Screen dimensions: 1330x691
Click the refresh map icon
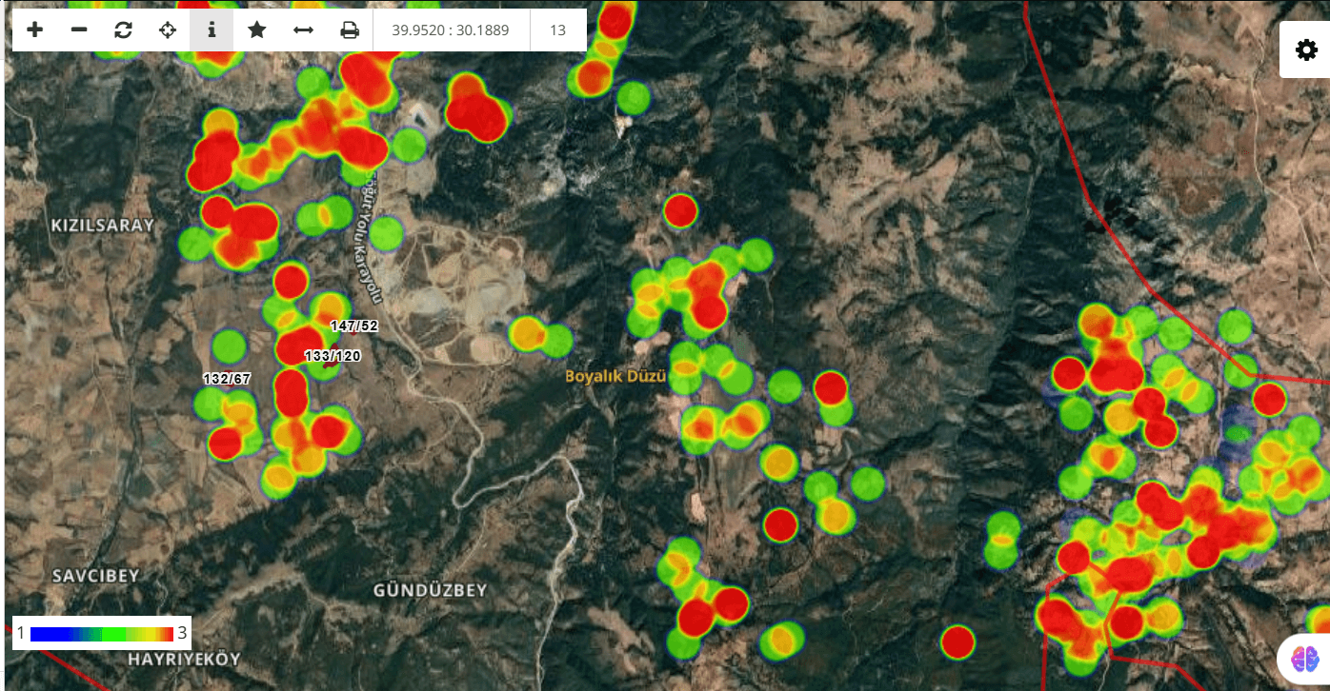pyautogui.click(x=123, y=30)
